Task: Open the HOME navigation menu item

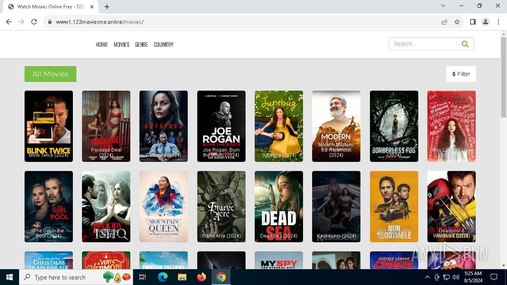Action: (102, 44)
